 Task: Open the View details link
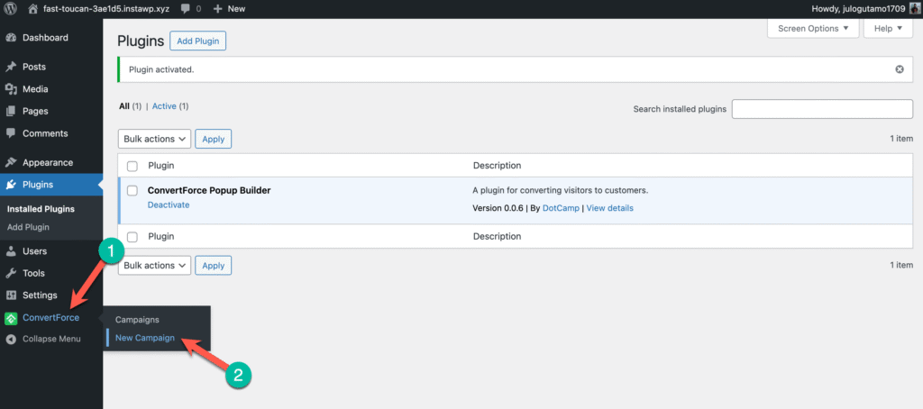pos(610,208)
